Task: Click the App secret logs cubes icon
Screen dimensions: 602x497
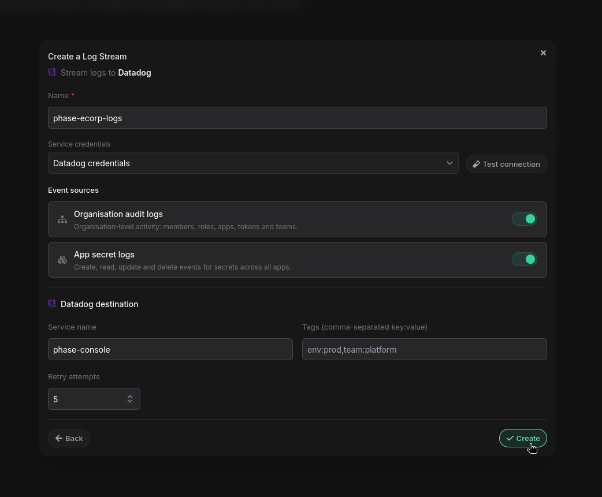Action: point(62,260)
